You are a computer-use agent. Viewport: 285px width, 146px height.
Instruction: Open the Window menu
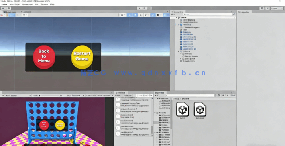coord(44,4)
